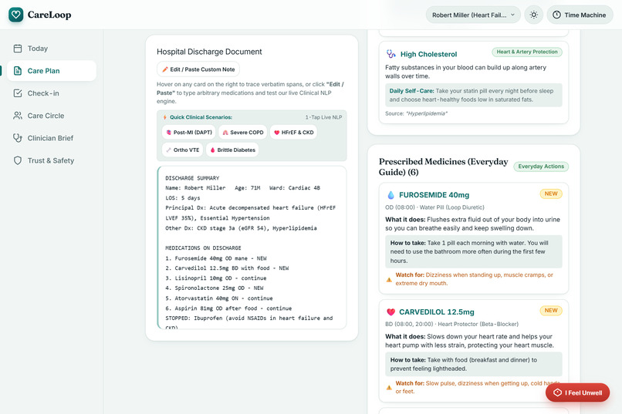Click the Hospital Discharge Document heading
Screen dimensions: 622x414
209,52
